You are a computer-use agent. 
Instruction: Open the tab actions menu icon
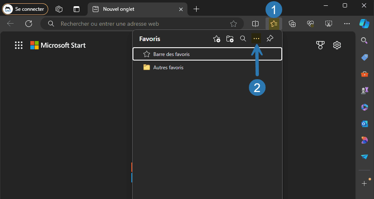76,9
